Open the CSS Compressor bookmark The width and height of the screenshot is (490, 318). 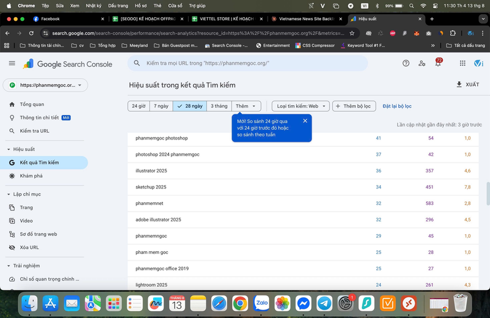[x=315, y=46]
